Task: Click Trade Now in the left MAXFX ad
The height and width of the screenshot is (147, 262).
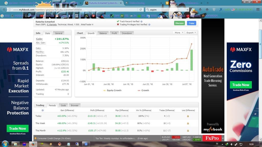Action: pyautogui.click(x=18, y=129)
